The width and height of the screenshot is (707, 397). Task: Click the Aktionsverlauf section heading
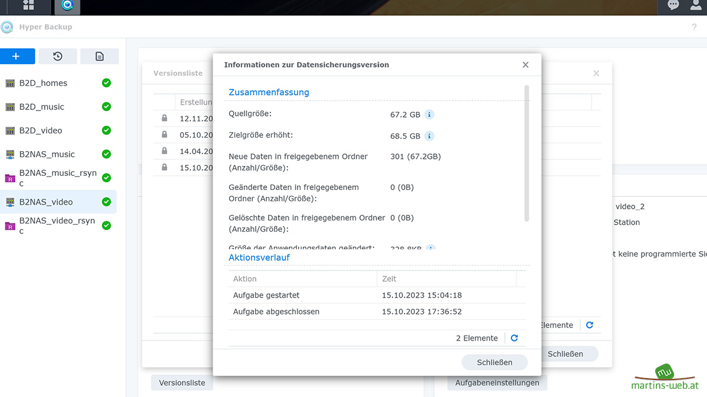point(259,258)
